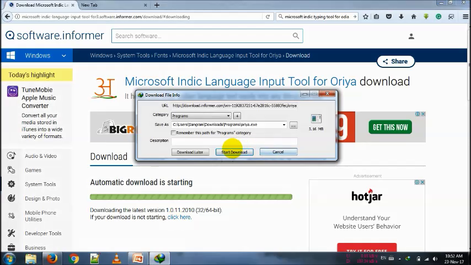
Task: Click Start Download button
Action: [234, 152]
